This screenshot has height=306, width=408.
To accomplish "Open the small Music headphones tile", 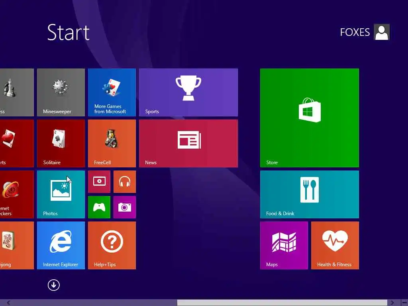I will [x=125, y=182].
